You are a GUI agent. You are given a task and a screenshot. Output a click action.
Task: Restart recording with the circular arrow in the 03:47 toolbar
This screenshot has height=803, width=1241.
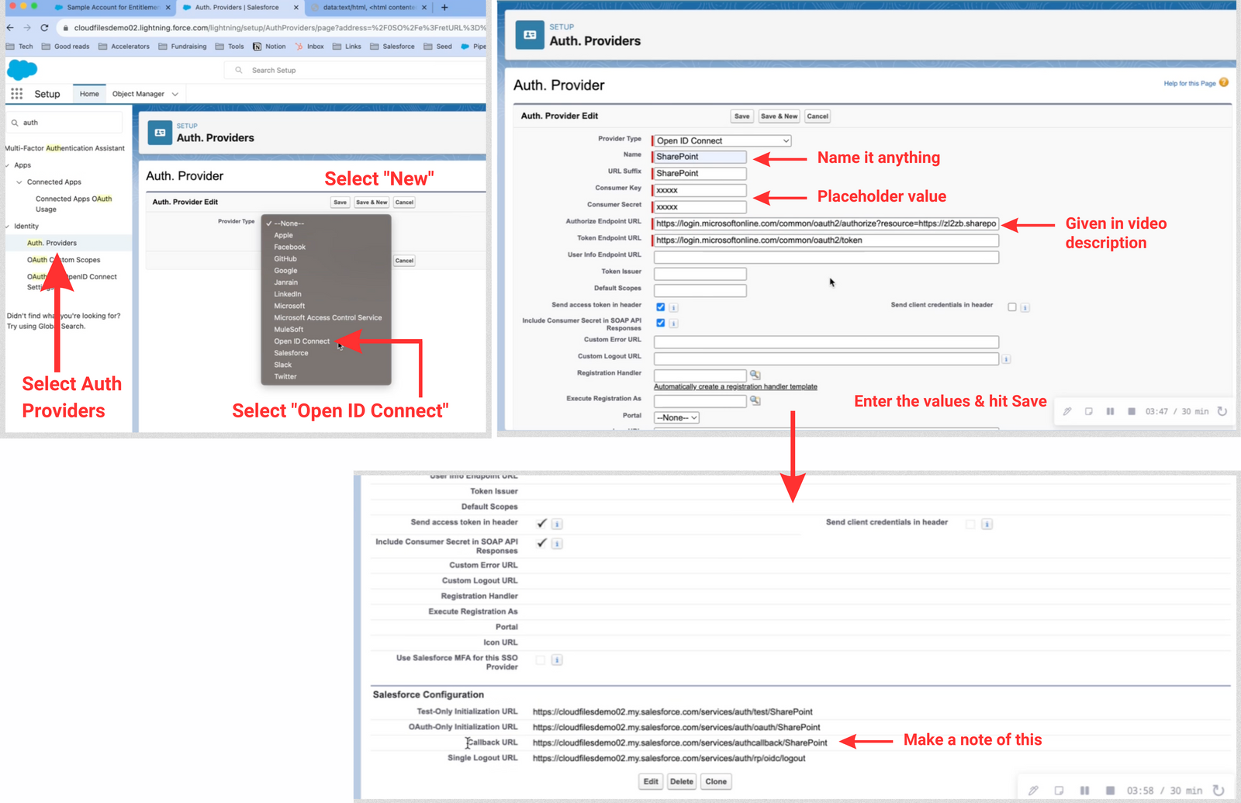(1222, 411)
